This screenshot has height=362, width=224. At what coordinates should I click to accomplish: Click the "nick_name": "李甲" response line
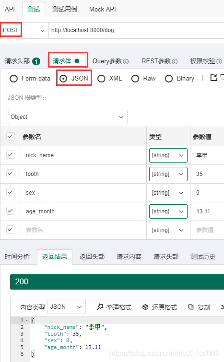[x=75, y=327]
